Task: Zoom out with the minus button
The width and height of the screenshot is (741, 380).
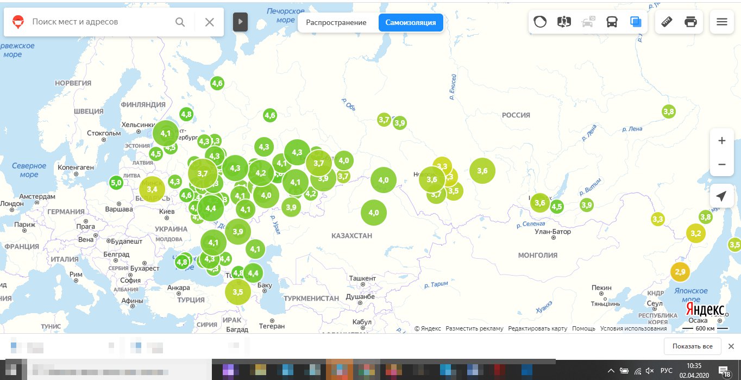Action: [x=722, y=164]
